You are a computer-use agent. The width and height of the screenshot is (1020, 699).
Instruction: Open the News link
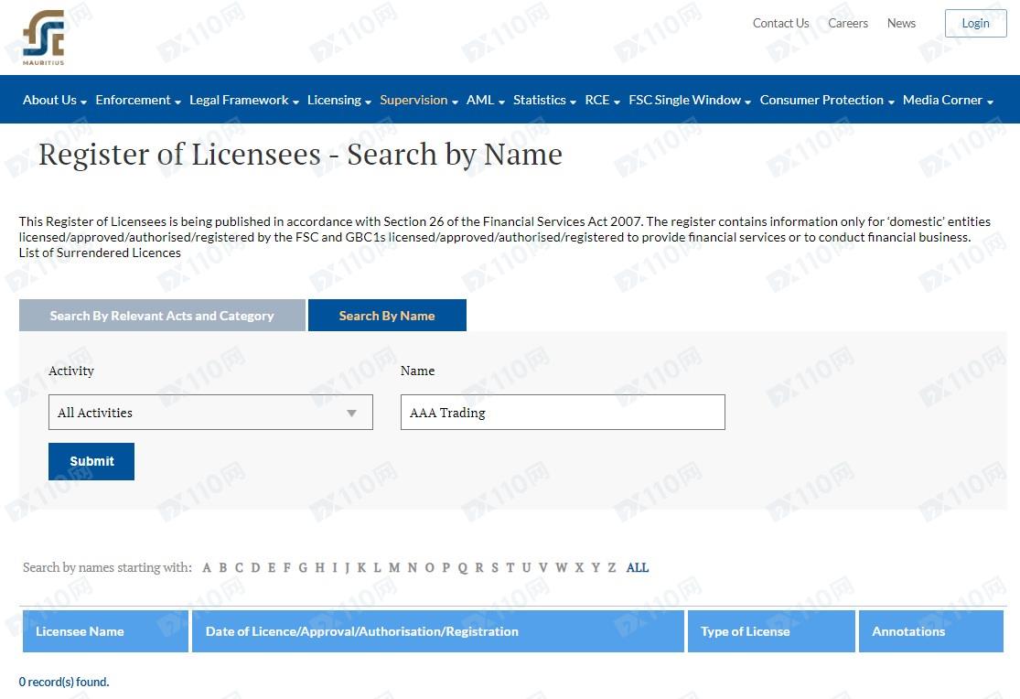tap(901, 24)
